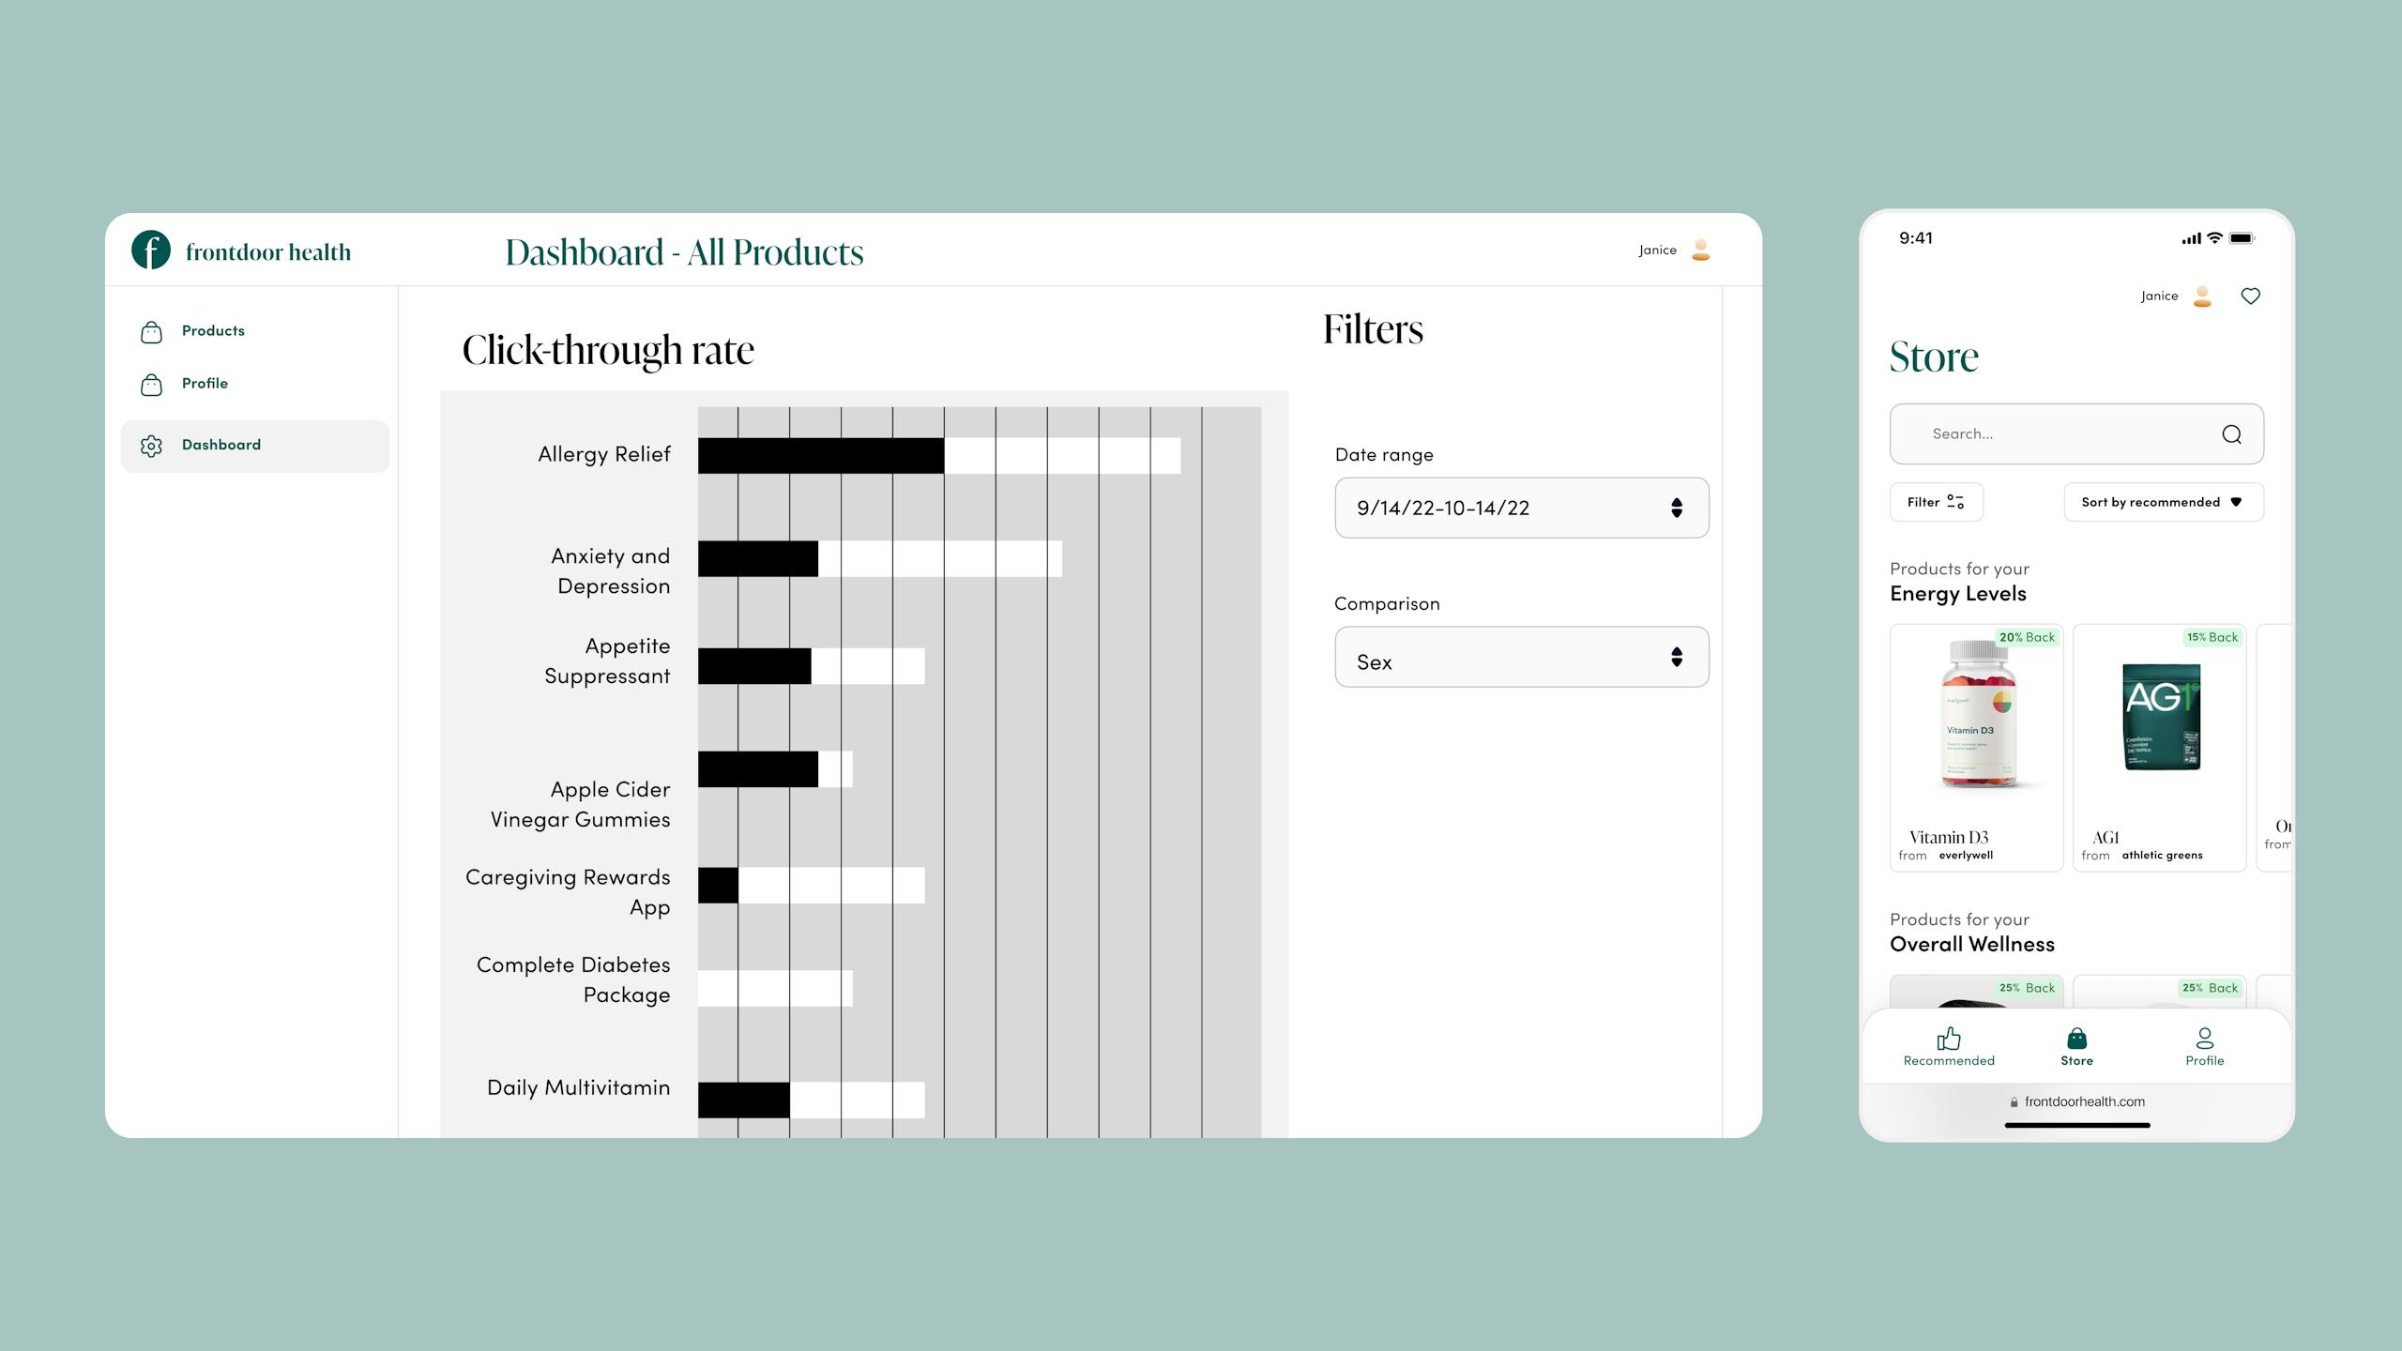This screenshot has height=1351, width=2402.
Task: Click the heart/favorites icon on mobile
Action: [x=2250, y=296]
